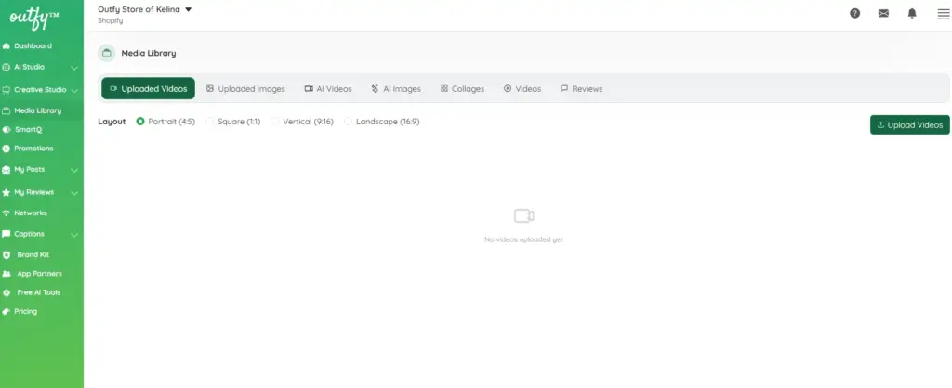Switch to Reviews tab

click(581, 88)
